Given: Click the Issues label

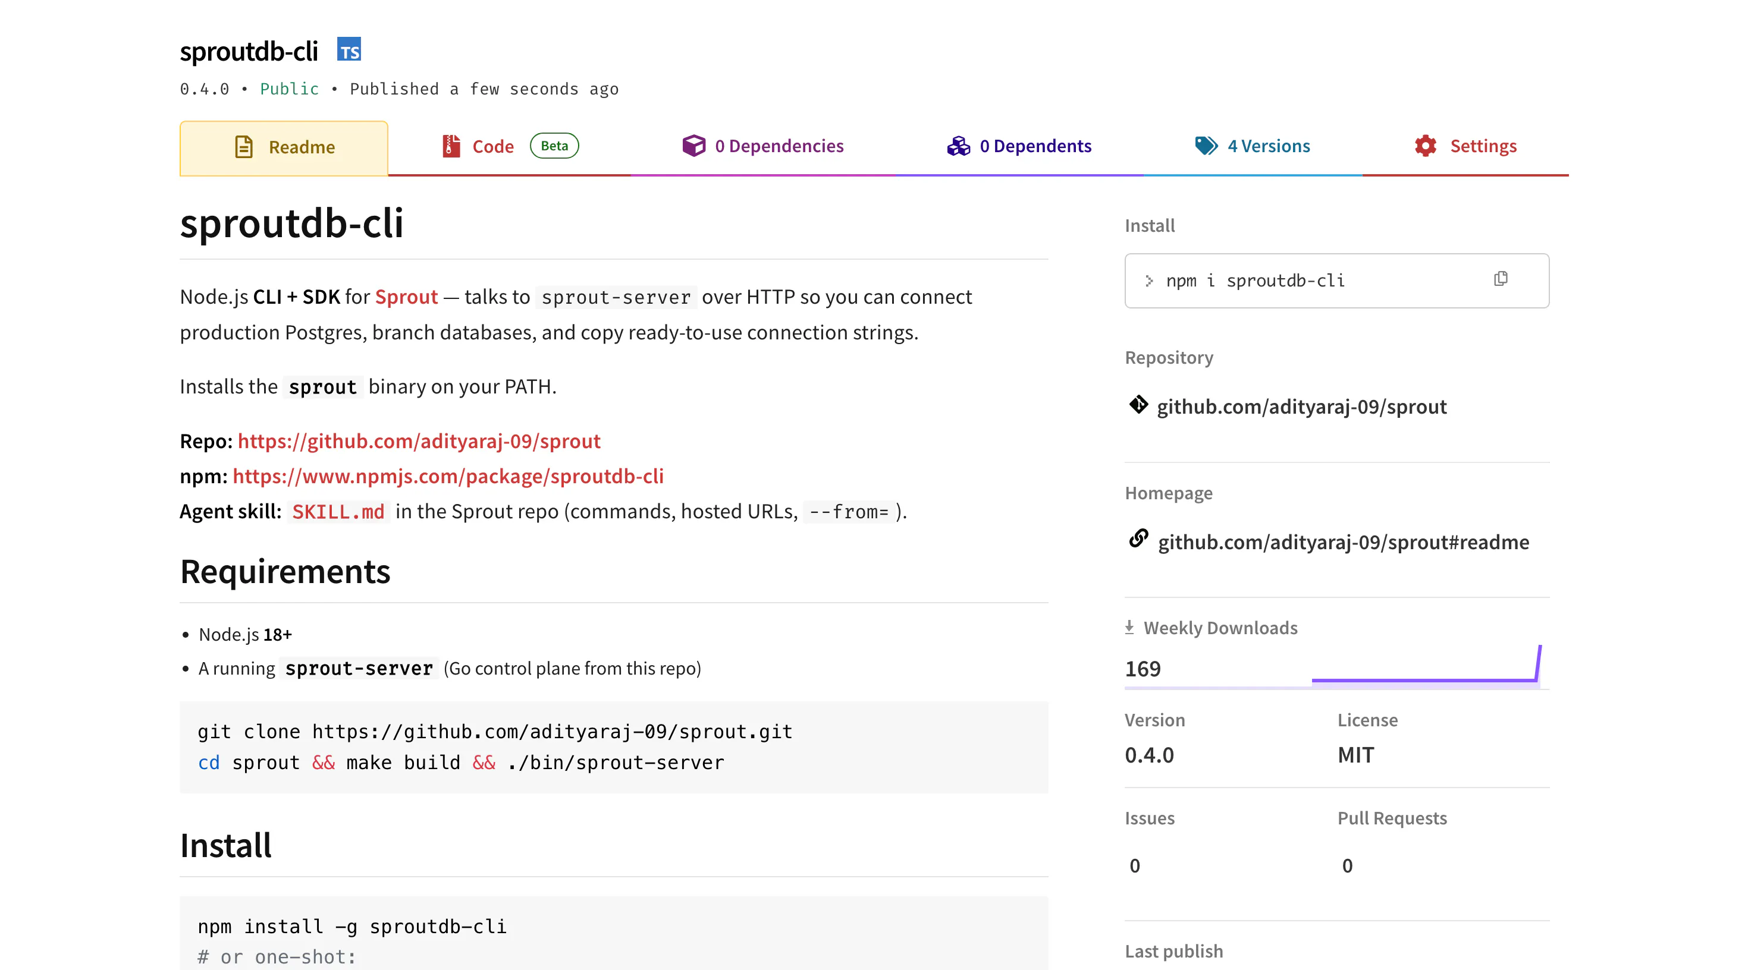Looking at the screenshot, I should point(1150,818).
